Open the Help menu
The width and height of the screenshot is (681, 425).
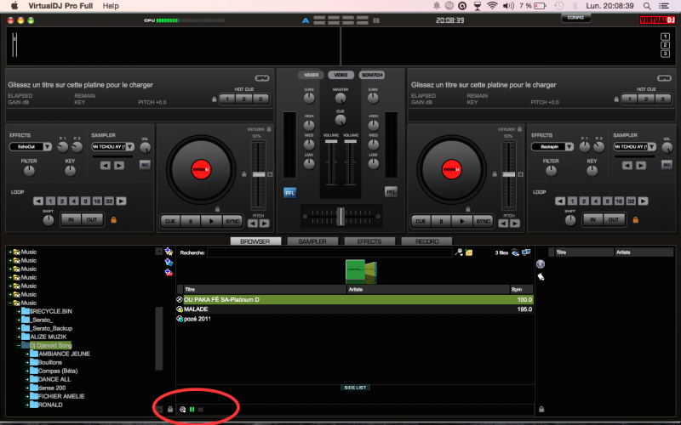click(111, 6)
